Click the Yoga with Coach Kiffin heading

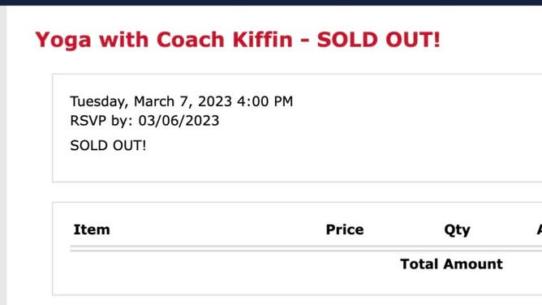238,40
